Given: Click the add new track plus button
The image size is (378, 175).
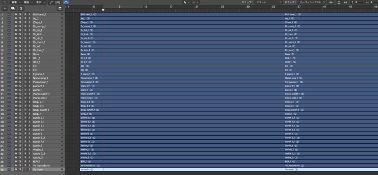Looking at the screenshot, I should click(x=5, y=8).
